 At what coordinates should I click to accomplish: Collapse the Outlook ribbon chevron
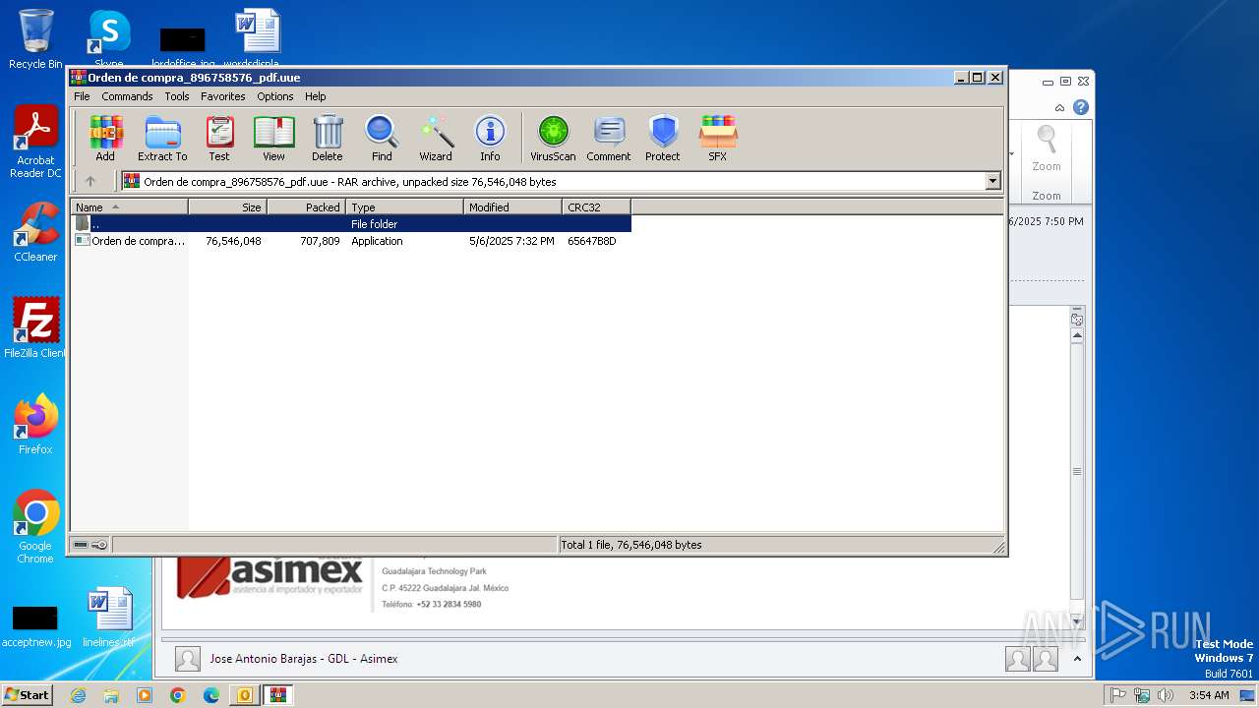1059,108
